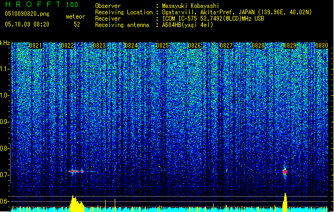Click the 0823 time marker
The width and height of the screenshot is (334, 212).
(x=99, y=46)
